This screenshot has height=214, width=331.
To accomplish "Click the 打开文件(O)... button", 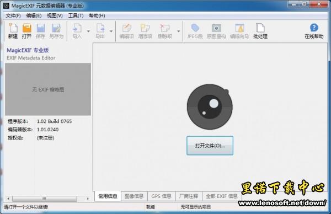I will pos(210,146).
